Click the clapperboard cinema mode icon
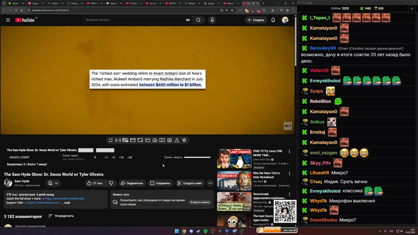The height and width of the screenshot is (235, 418). click(x=133, y=140)
